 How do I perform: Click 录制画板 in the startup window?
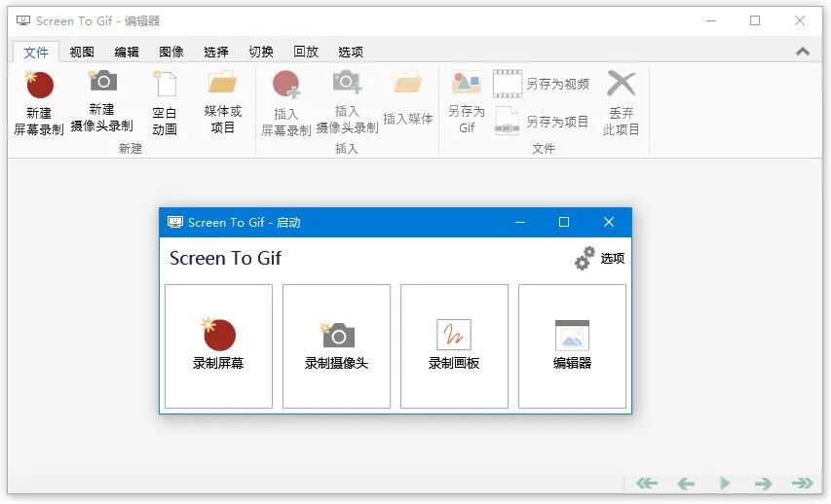pos(454,346)
